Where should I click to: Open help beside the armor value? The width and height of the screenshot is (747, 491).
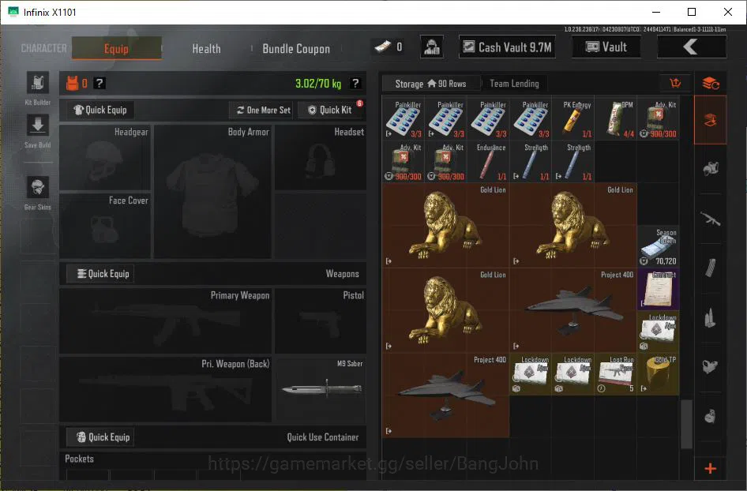[99, 84]
